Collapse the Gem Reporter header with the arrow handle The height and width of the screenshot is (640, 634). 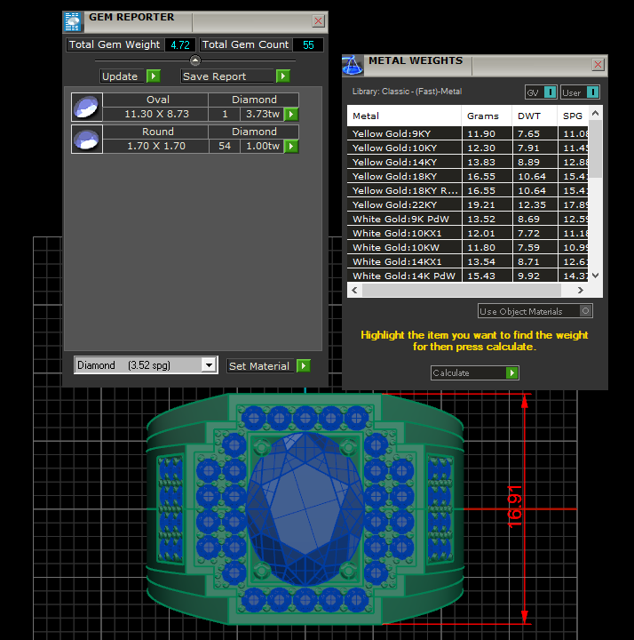(195, 60)
